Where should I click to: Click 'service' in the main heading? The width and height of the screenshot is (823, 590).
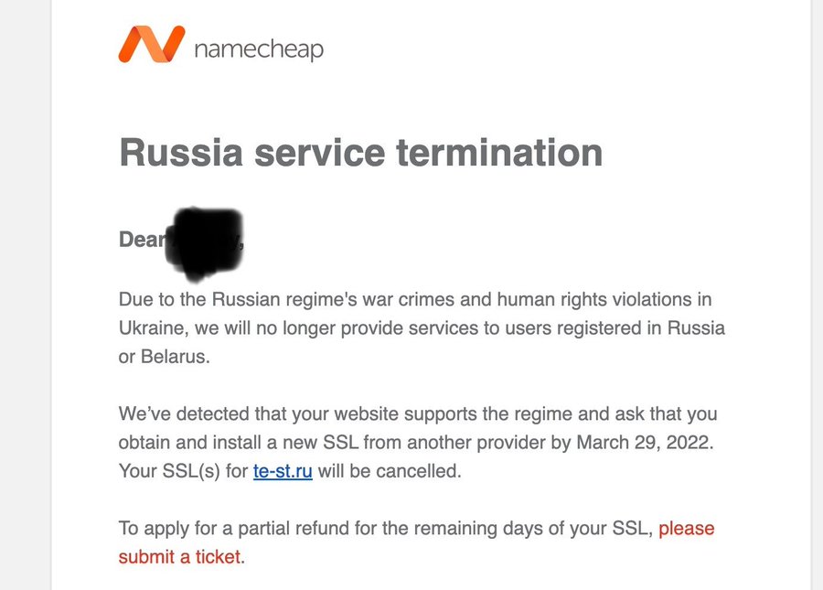coord(320,152)
